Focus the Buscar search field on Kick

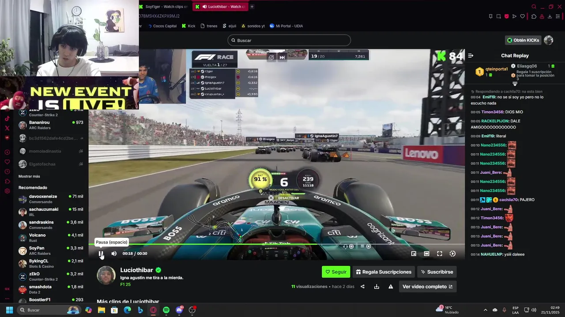[x=289, y=41]
